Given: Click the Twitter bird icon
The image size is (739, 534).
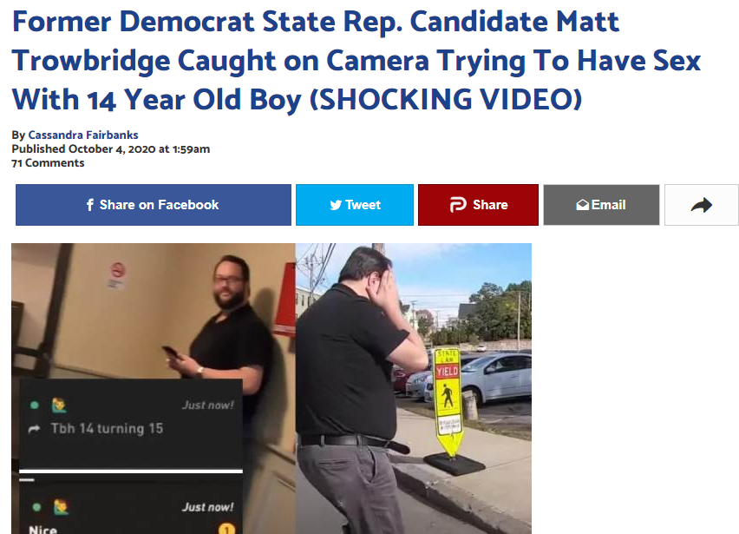Looking at the screenshot, I should pos(336,205).
